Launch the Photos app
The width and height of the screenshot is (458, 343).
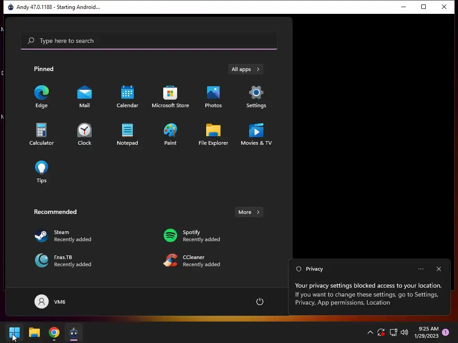213,97
